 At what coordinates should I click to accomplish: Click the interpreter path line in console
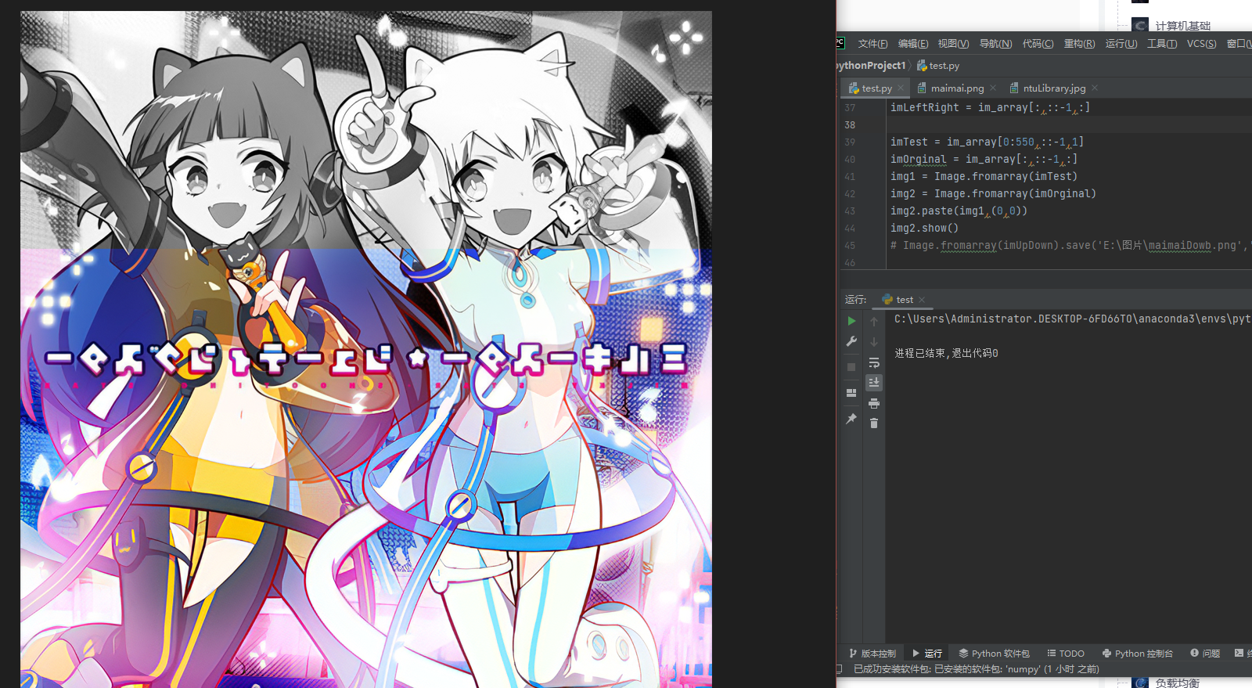pyautogui.click(x=1073, y=319)
